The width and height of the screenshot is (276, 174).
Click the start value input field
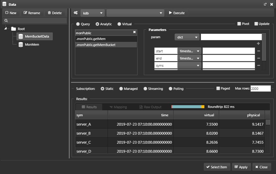coord(229,51)
